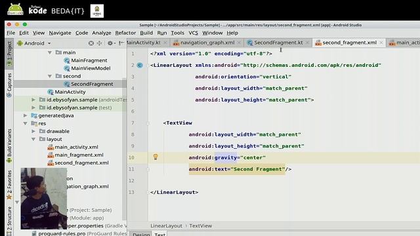
Task: Open the Analyze menu
Action: 102,33
